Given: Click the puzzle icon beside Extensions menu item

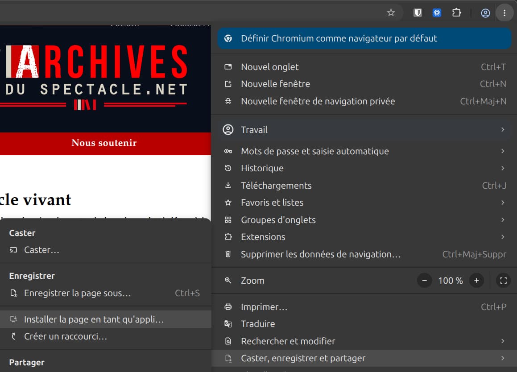Looking at the screenshot, I should [x=228, y=237].
